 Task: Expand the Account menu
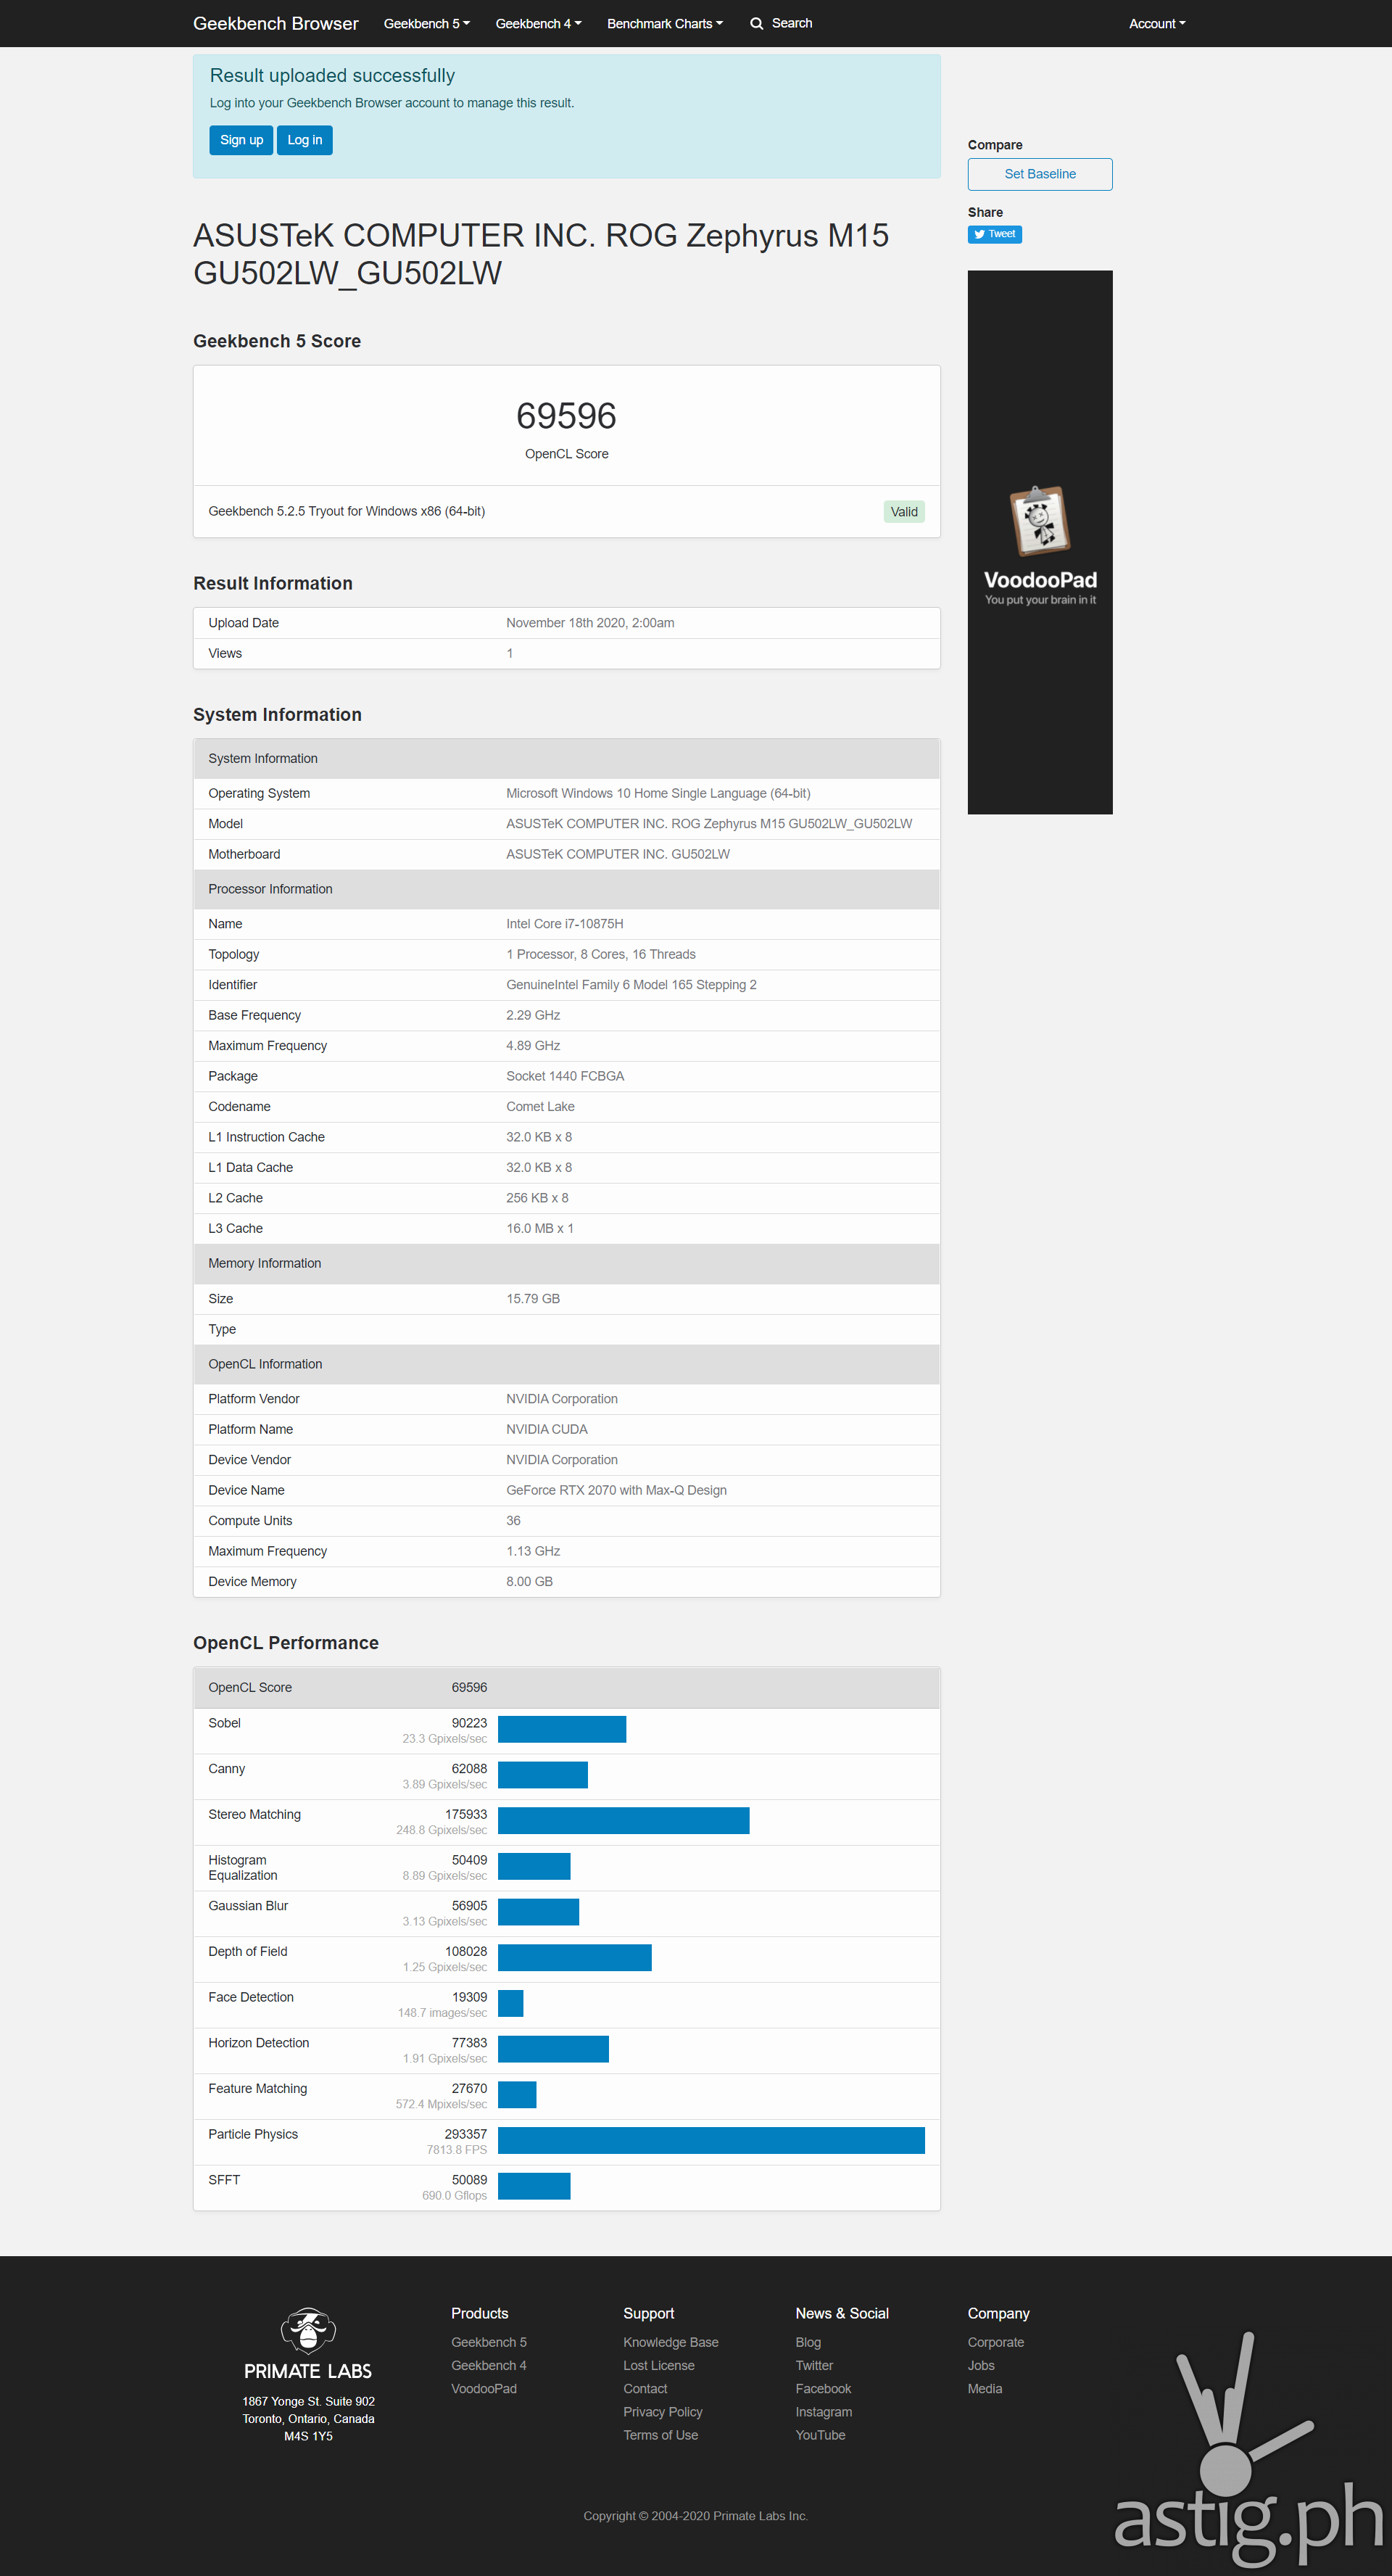pos(1156,23)
